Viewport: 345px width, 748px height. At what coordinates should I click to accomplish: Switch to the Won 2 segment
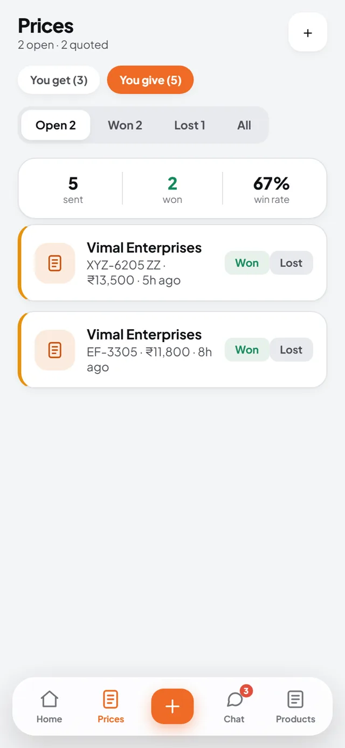(x=125, y=125)
